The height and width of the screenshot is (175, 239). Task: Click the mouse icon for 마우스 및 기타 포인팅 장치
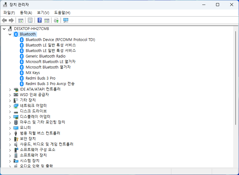(16, 122)
